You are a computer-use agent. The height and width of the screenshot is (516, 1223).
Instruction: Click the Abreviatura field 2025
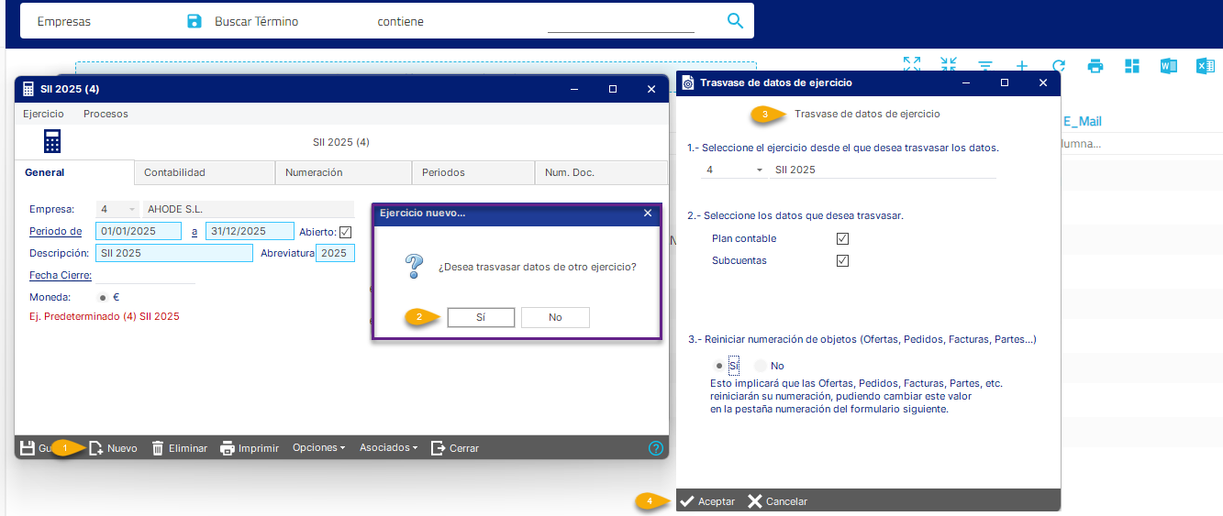[335, 253]
